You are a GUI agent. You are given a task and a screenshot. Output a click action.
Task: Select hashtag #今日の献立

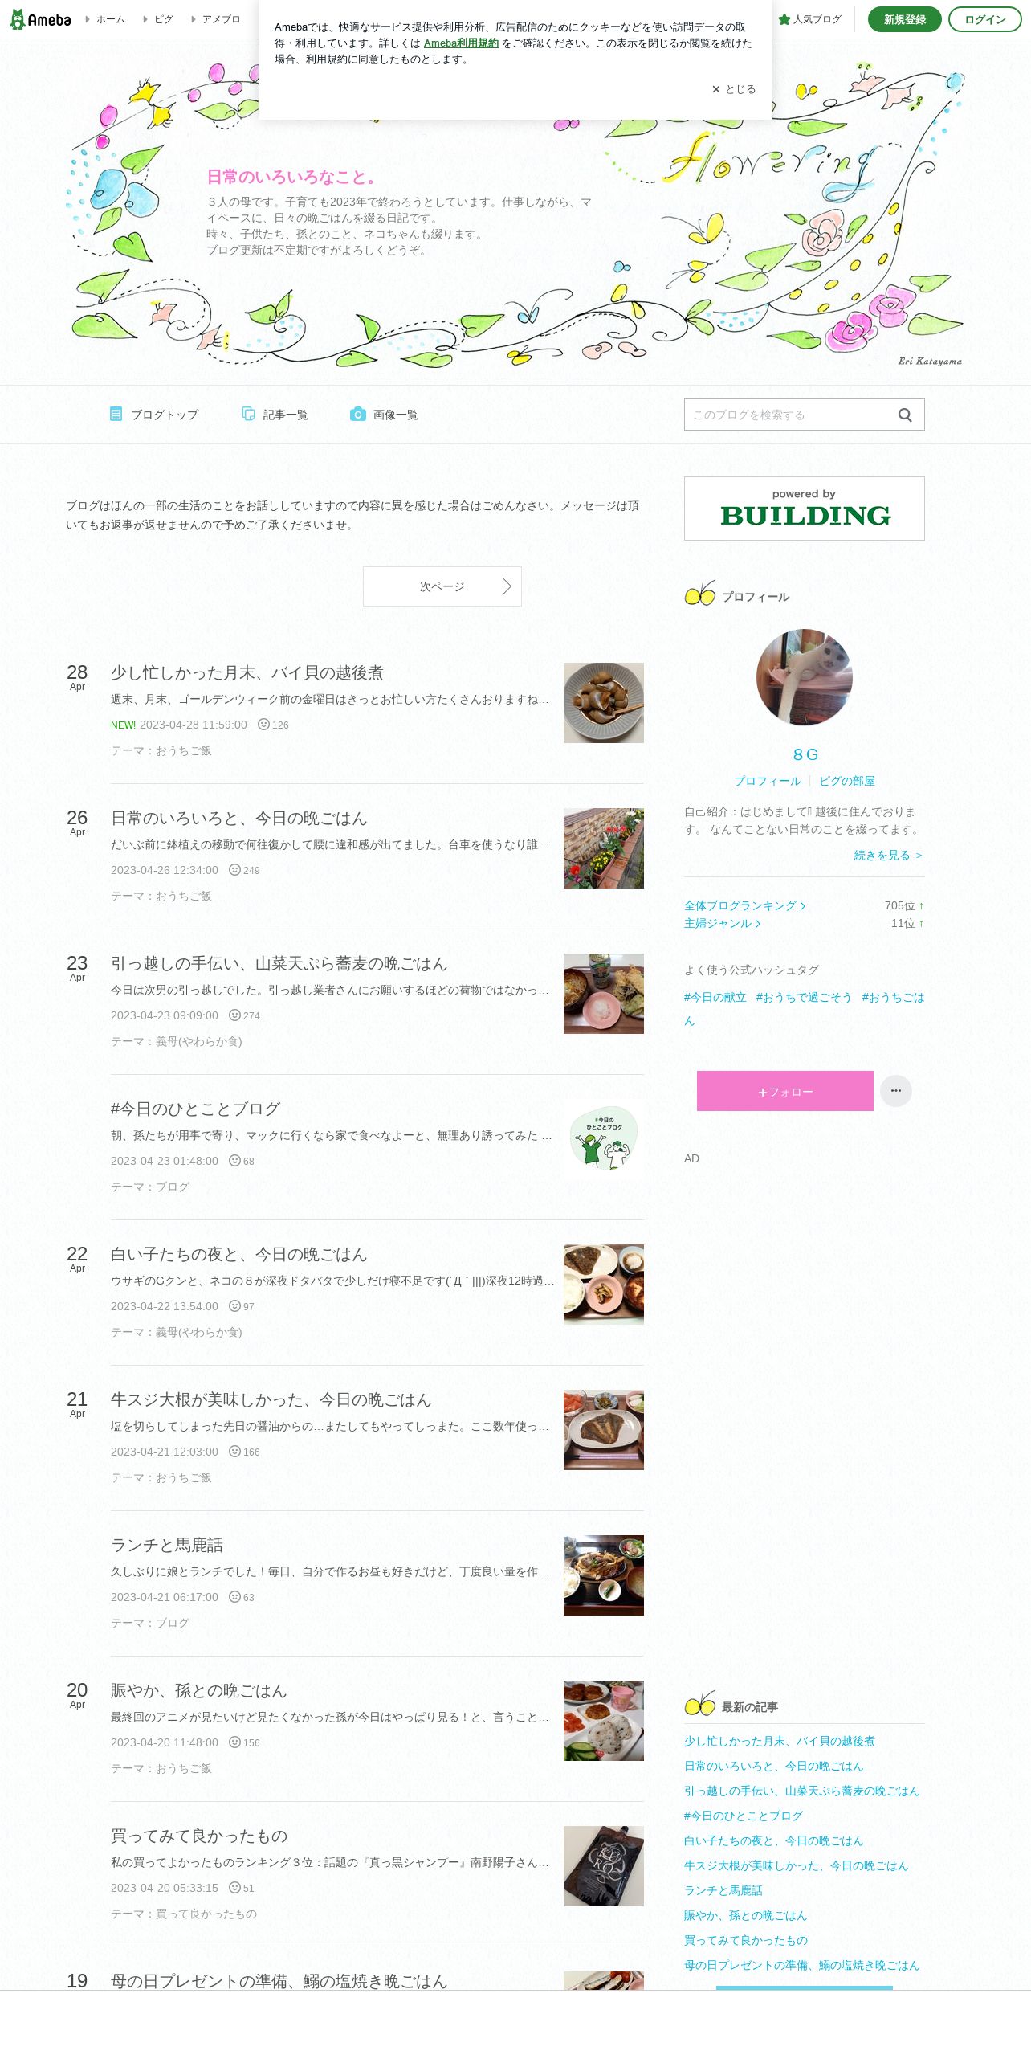click(715, 997)
